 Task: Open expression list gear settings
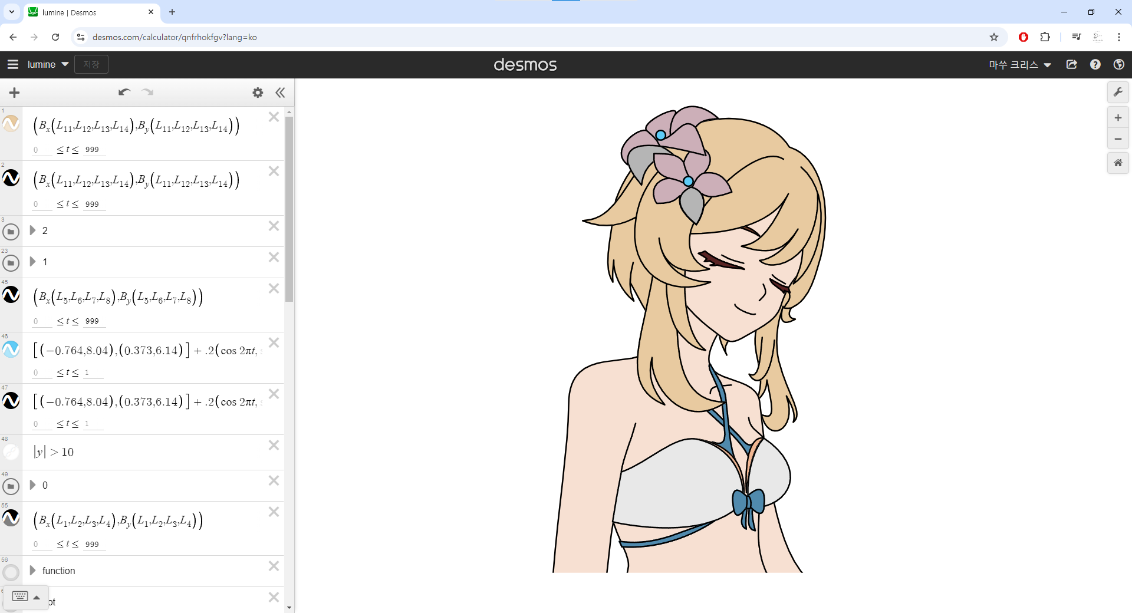point(258,93)
